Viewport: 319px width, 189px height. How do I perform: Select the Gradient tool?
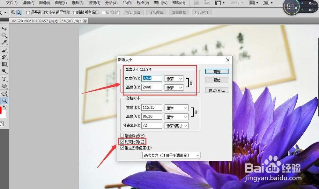[x=4, y=64]
